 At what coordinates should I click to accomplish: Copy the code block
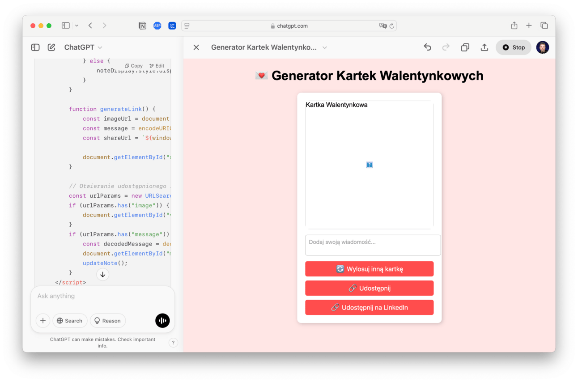pyautogui.click(x=134, y=65)
